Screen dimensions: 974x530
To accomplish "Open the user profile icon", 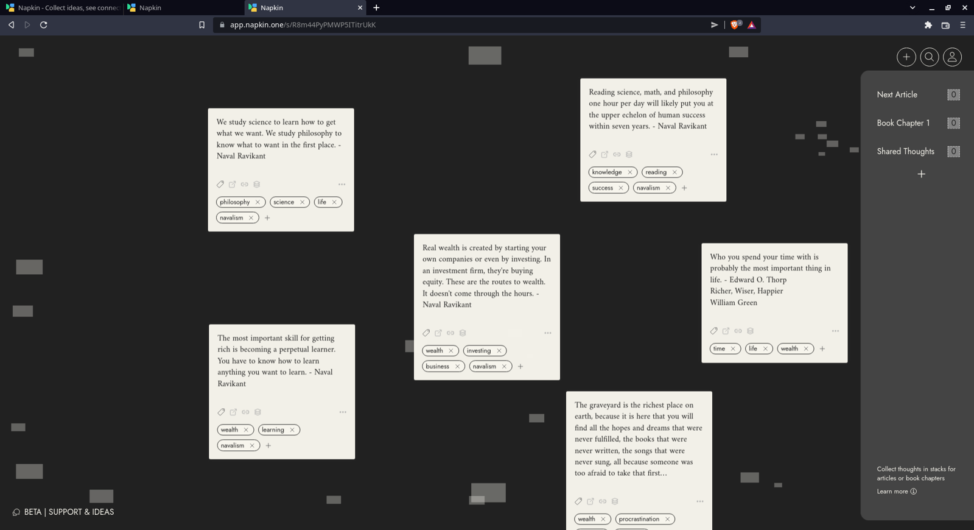I will pos(952,57).
